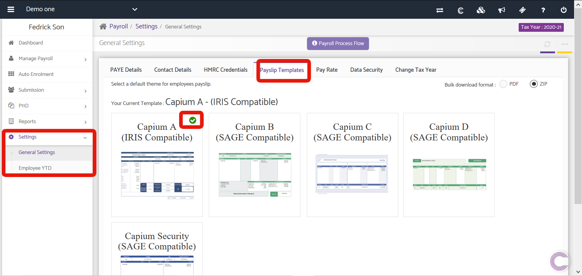Click Payroll Process Flow button
Screen dimensions: 582x276
[338, 43]
